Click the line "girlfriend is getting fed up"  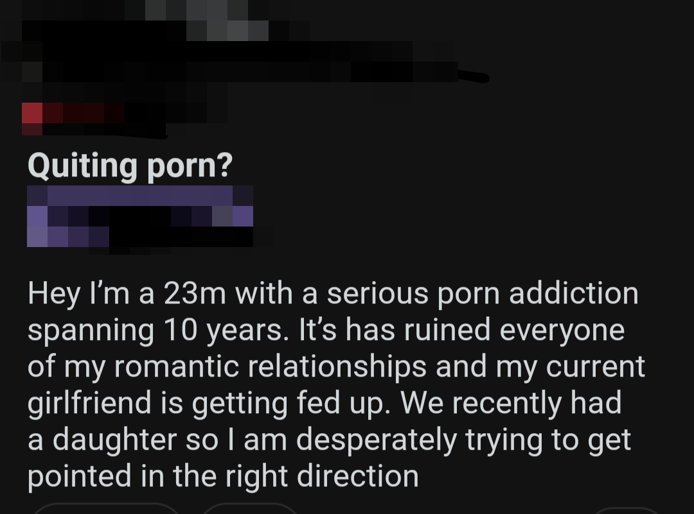point(325,403)
